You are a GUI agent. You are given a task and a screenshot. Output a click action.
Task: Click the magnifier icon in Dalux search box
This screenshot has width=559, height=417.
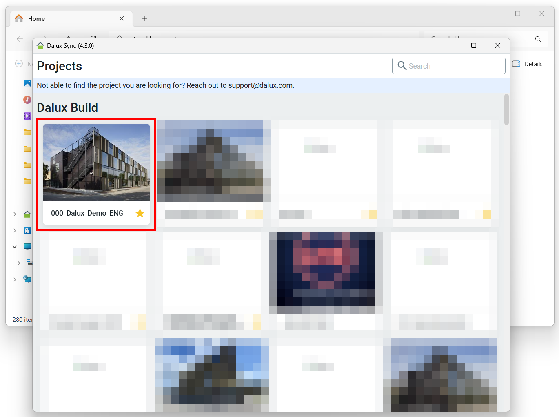point(402,66)
